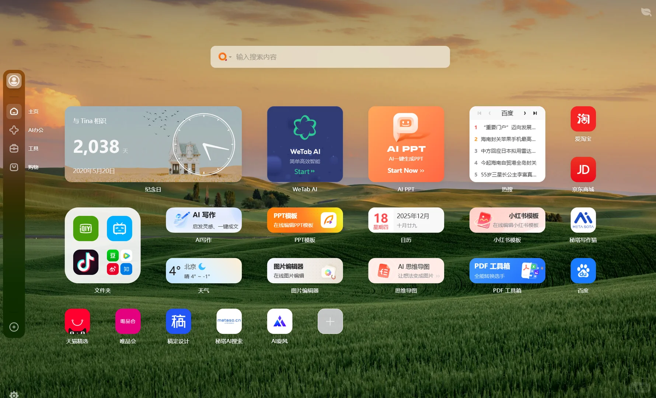The width and height of the screenshot is (656, 398).
Task: Open the 图片编辑器 widget
Action: coord(305,271)
